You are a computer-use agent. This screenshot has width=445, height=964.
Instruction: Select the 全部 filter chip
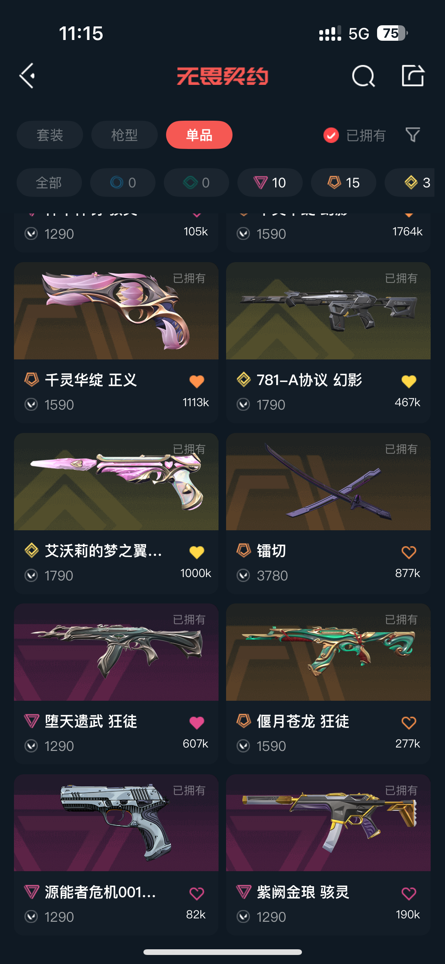coord(49,183)
